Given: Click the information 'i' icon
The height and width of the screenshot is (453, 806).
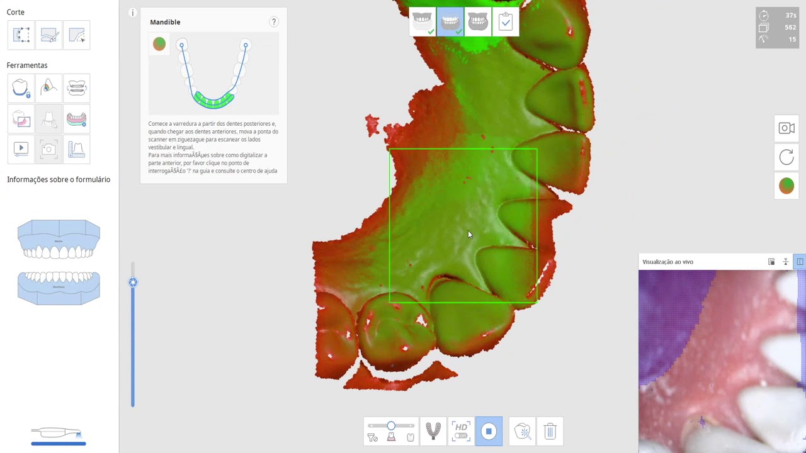Looking at the screenshot, I should pyautogui.click(x=132, y=13).
